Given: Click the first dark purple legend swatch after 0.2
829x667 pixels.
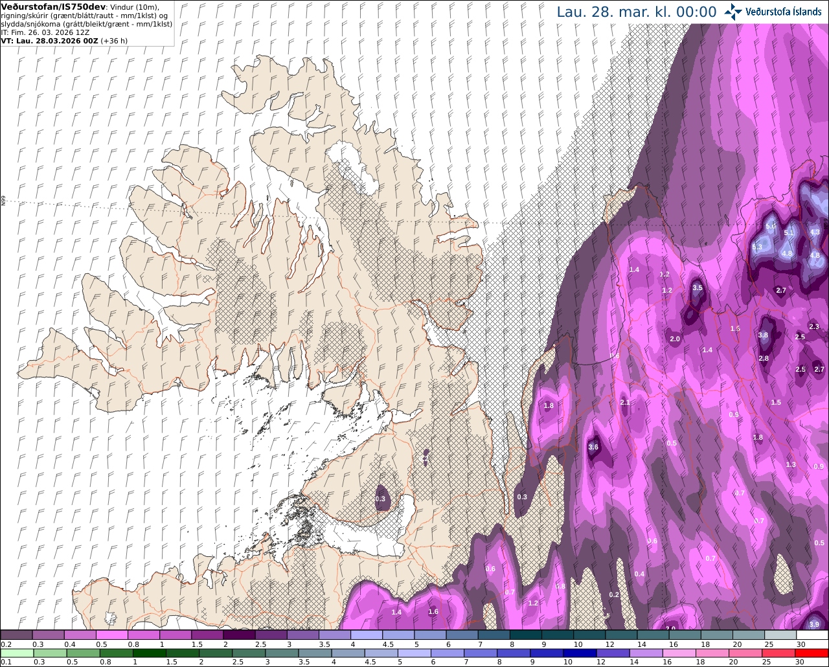Looking at the screenshot, I should (16, 635).
